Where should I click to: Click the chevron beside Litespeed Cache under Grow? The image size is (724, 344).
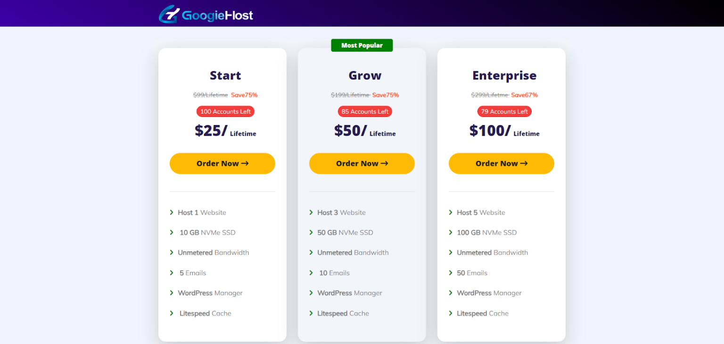tap(311, 313)
